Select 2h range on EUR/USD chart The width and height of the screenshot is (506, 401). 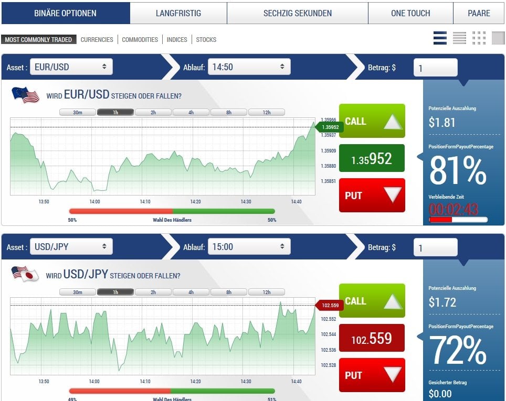pos(153,112)
